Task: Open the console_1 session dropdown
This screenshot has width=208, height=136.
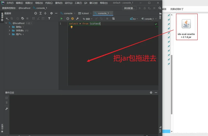Action: click(149, 19)
